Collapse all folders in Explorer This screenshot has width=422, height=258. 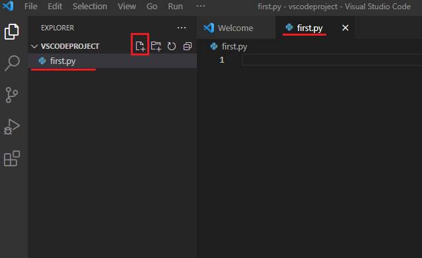[188, 46]
